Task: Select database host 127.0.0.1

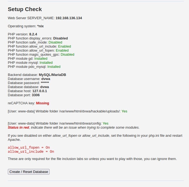Action: pyautogui.click(x=40, y=91)
